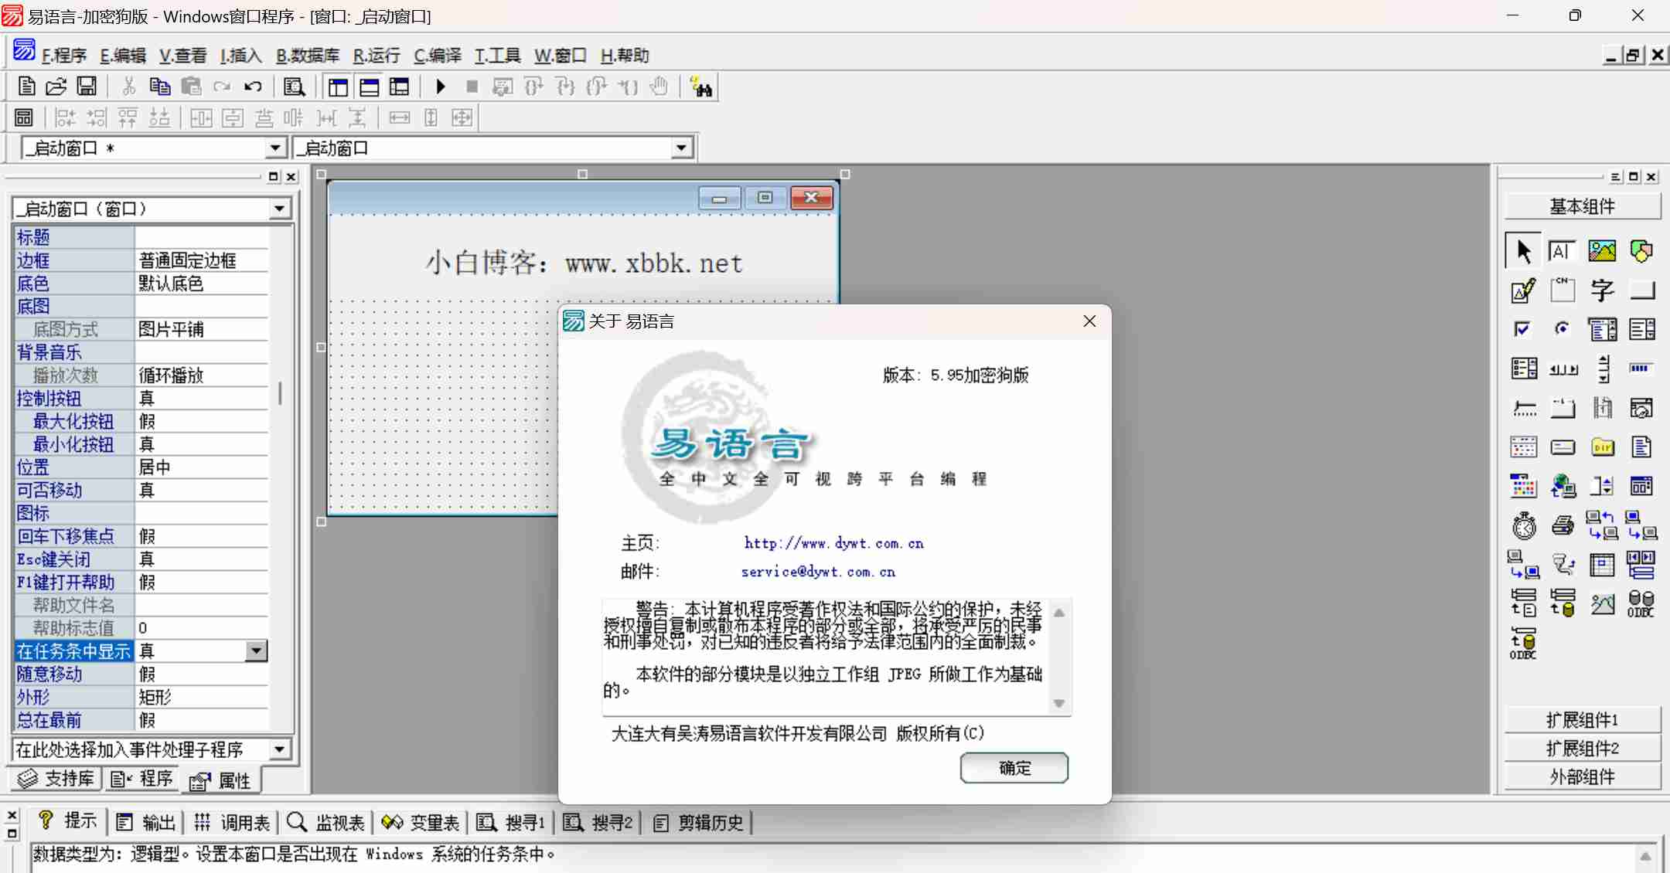Open the C.编译 menu
This screenshot has height=873, width=1670.
coord(438,56)
